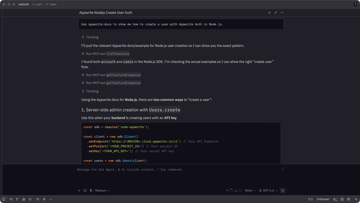This screenshot has width=360, height=203.
Task: Open the git panel branch icon
Action: click(x=17, y=199)
